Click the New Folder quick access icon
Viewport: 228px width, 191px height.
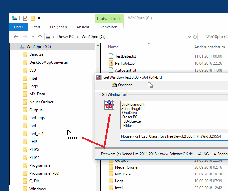coord(33,18)
